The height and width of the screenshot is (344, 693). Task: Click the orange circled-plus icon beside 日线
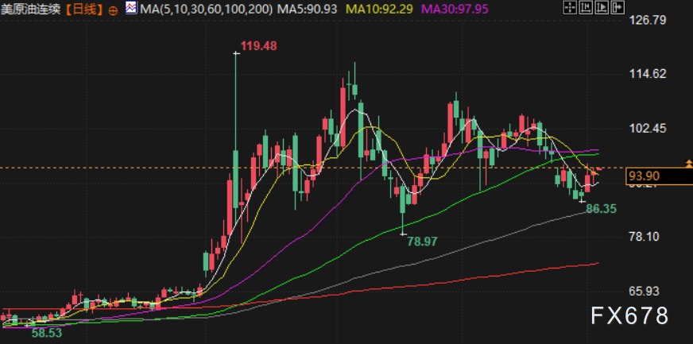(114, 10)
